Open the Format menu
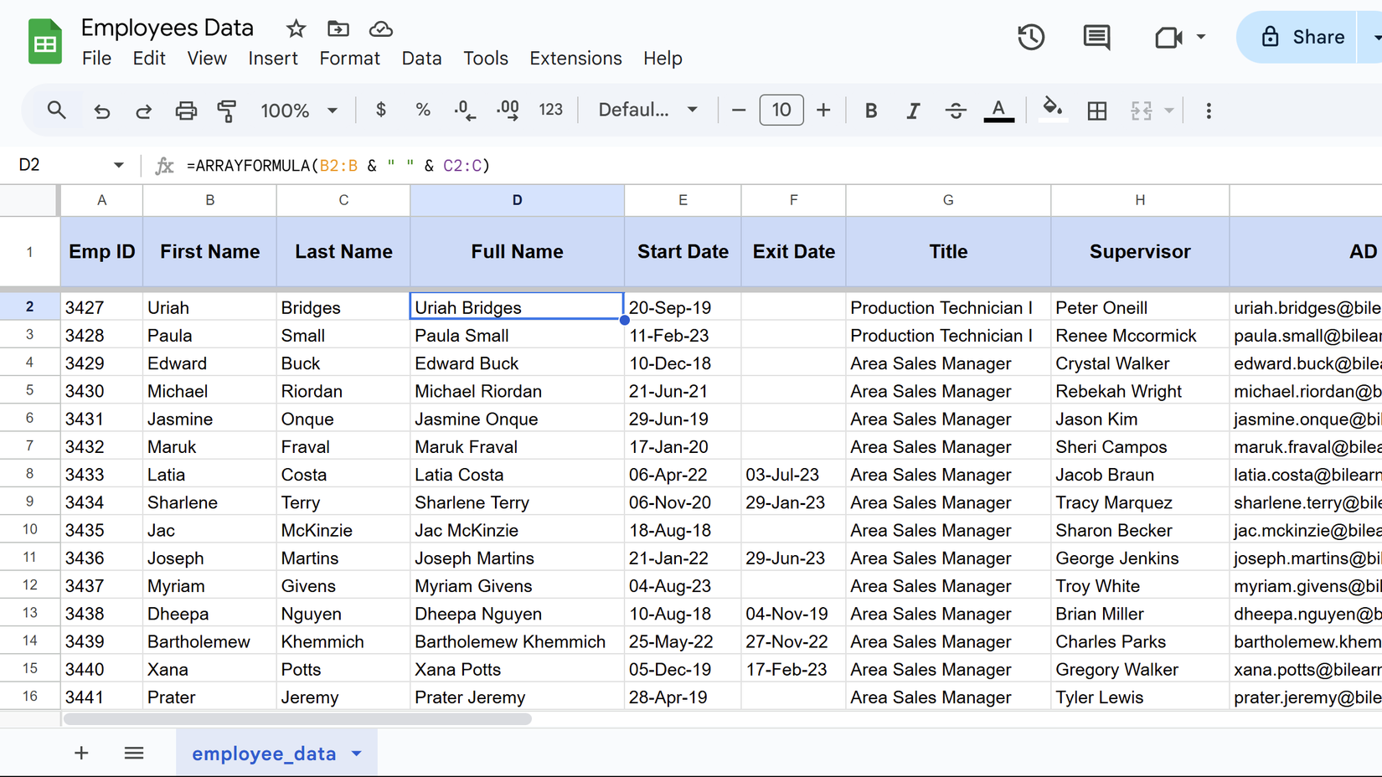The image size is (1382, 777). [350, 58]
